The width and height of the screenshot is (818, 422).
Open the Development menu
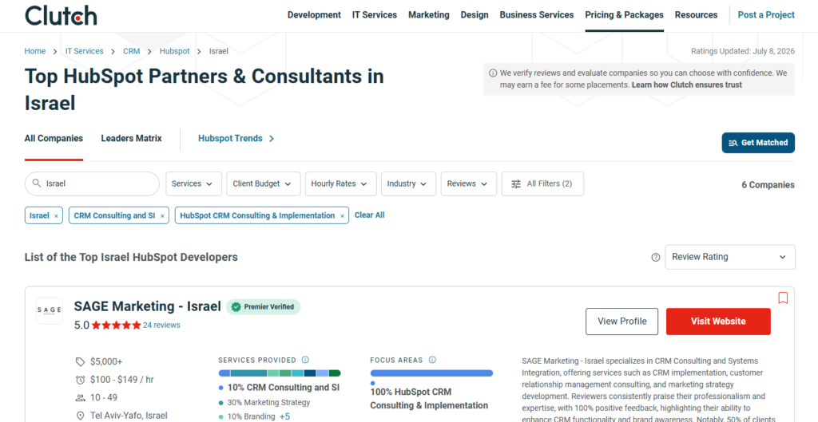[314, 15]
